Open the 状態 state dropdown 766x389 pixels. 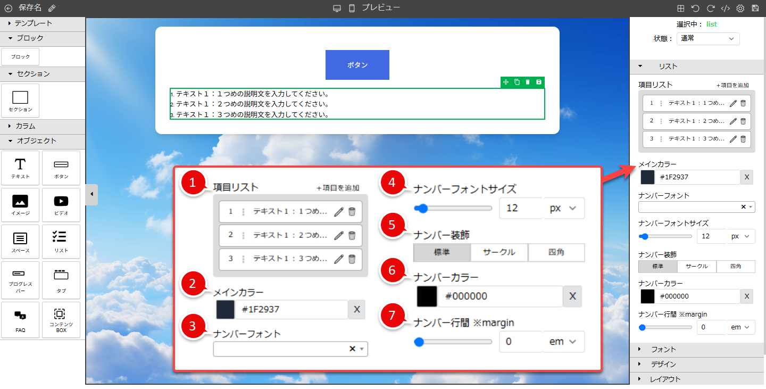pyautogui.click(x=708, y=38)
